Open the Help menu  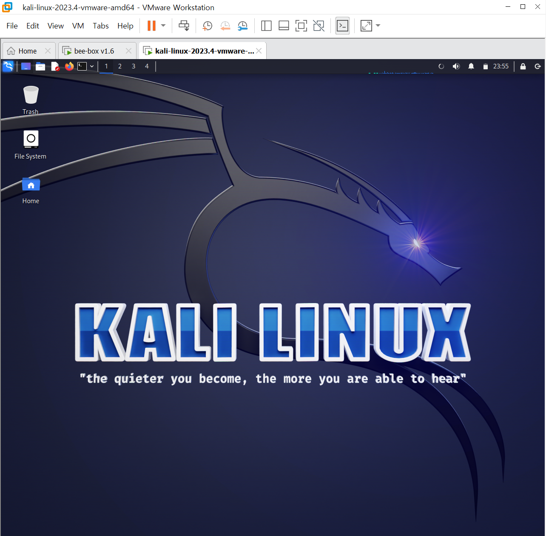coord(125,26)
